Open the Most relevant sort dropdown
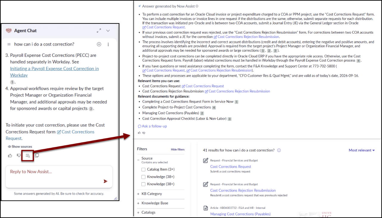 [x=362, y=150]
